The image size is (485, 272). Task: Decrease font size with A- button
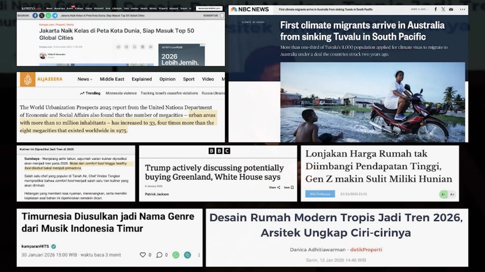click(x=443, y=194)
